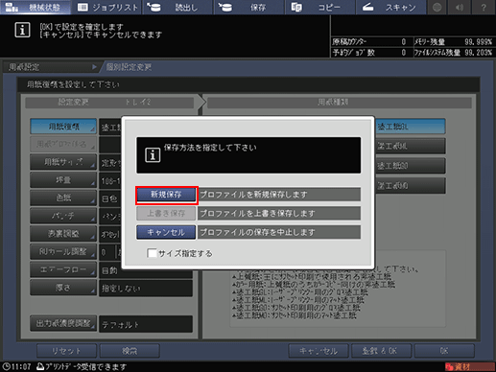Screen dimensions: 496x372
Task: Click the info icon inside the save dialog
Action: [x=153, y=155]
